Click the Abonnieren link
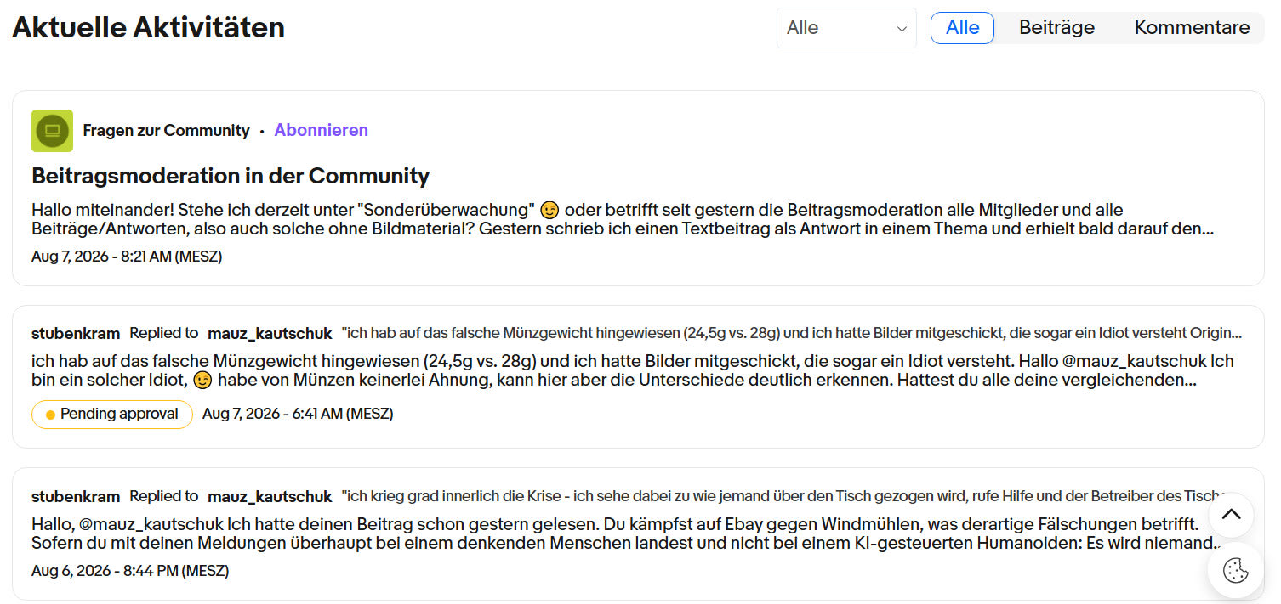Image resolution: width=1281 pixels, height=604 pixels. point(322,130)
